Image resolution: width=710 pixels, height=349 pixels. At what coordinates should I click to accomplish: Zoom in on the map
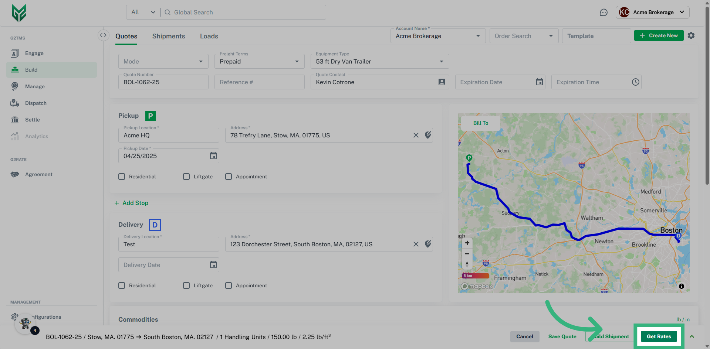(467, 243)
